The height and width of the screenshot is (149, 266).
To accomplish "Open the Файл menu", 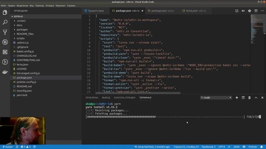I will point(3,5).
